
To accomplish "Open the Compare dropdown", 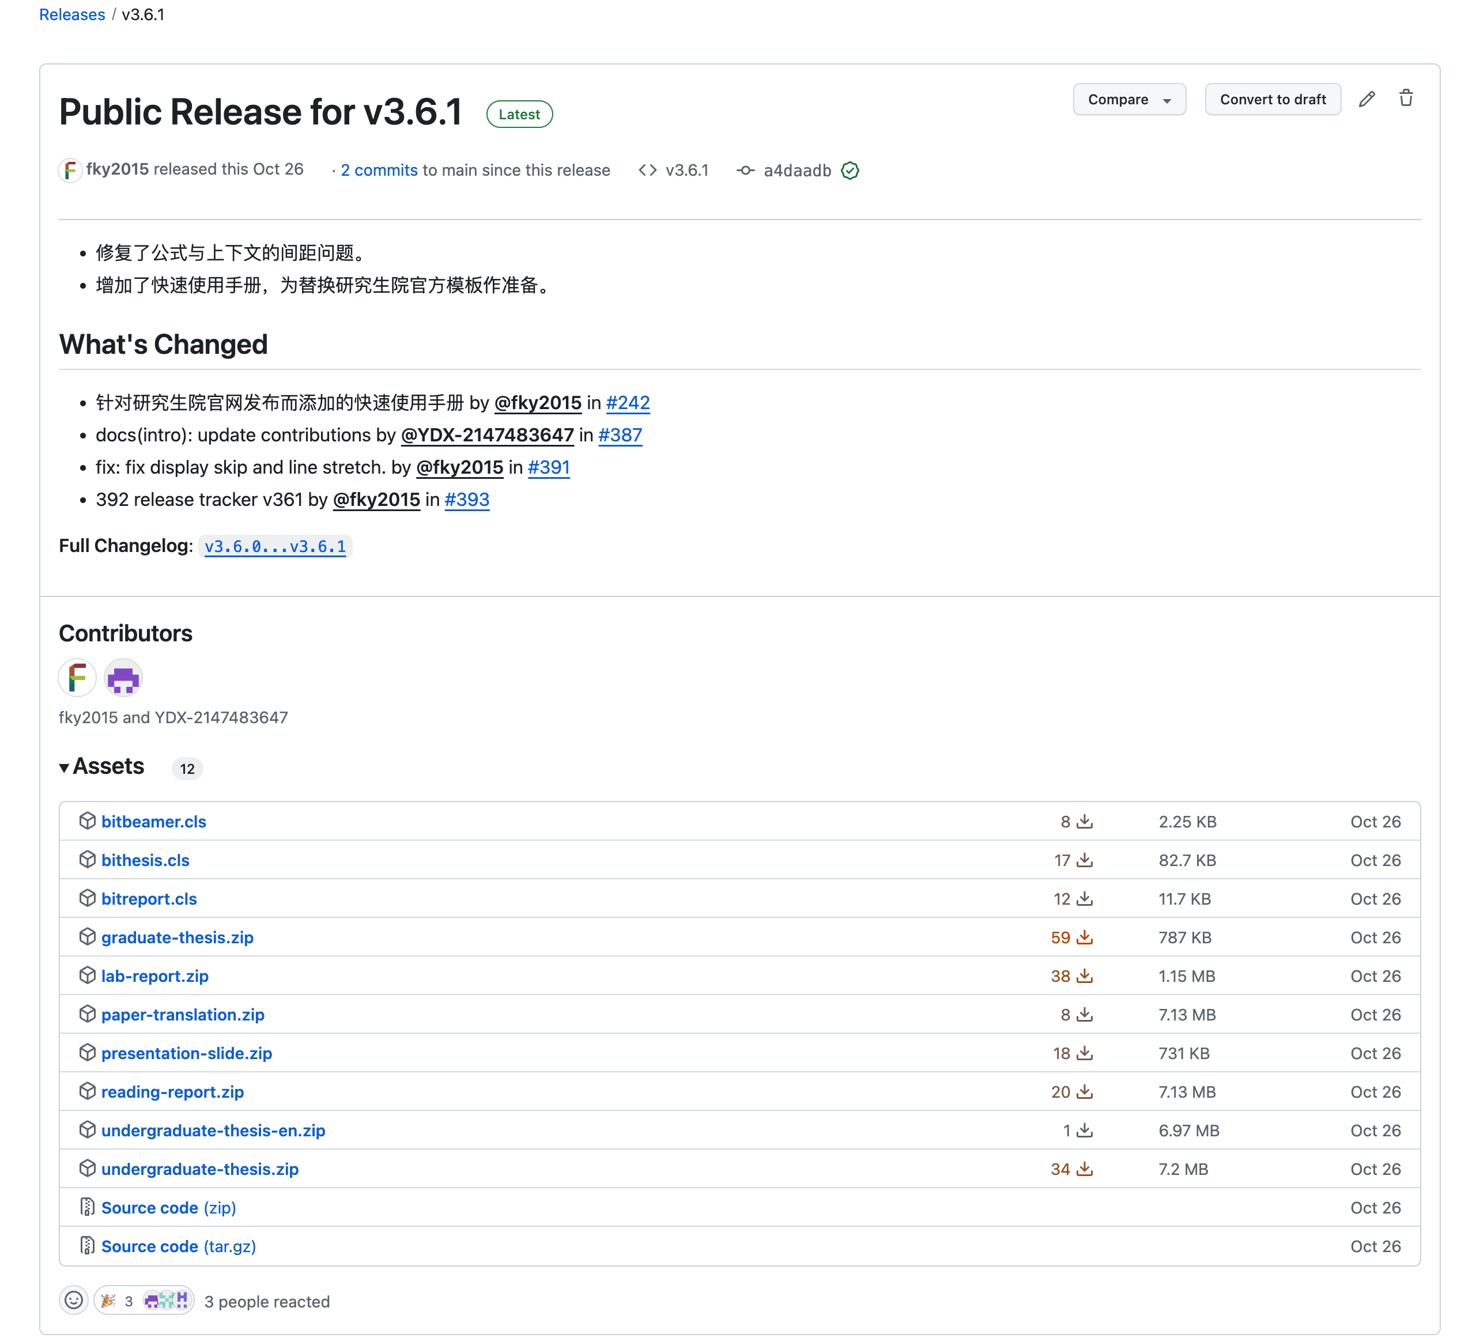I will tap(1129, 99).
